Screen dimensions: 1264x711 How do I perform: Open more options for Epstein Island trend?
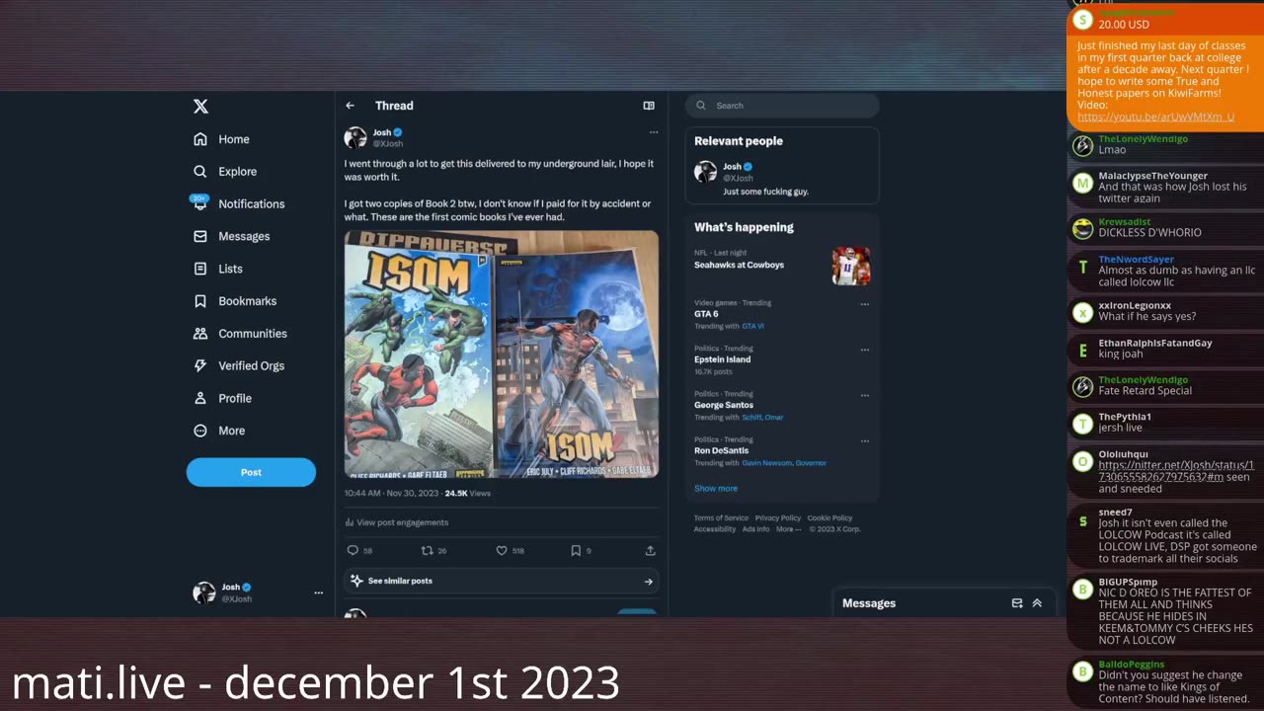(x=864, y=350)
